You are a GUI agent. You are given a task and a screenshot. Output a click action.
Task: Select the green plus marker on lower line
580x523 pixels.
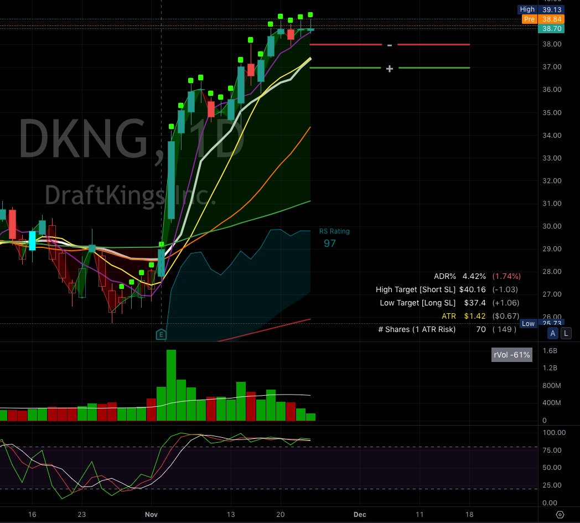(390, 69)
